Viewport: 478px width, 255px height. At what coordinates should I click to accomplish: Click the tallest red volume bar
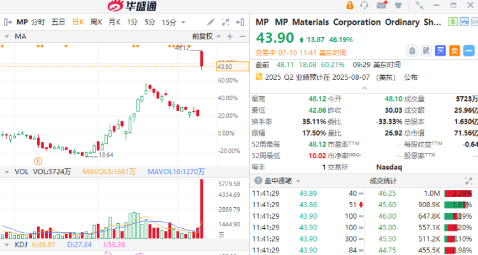pyautogui.click(x=201, y=209)
